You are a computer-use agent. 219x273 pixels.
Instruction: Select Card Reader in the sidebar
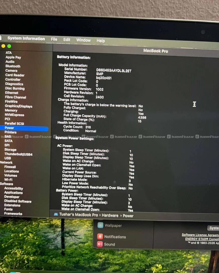tap(15, 75)
